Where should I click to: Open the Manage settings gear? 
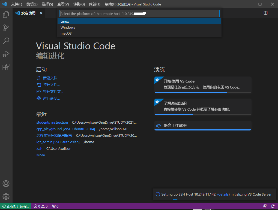[6, 196]
